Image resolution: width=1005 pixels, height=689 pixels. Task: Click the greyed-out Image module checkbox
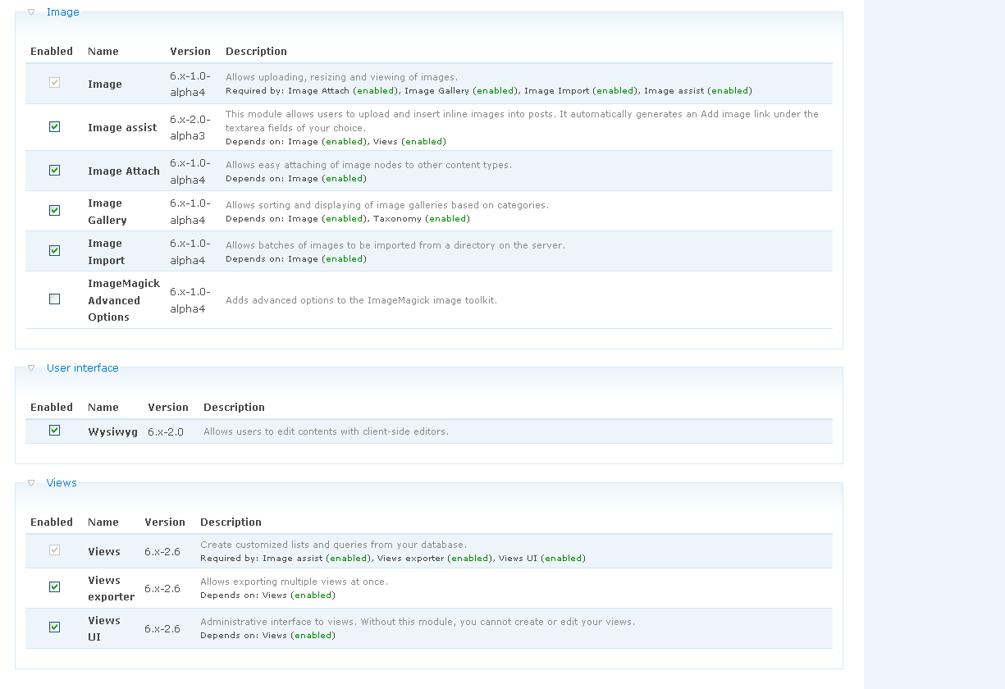(55, 83)
